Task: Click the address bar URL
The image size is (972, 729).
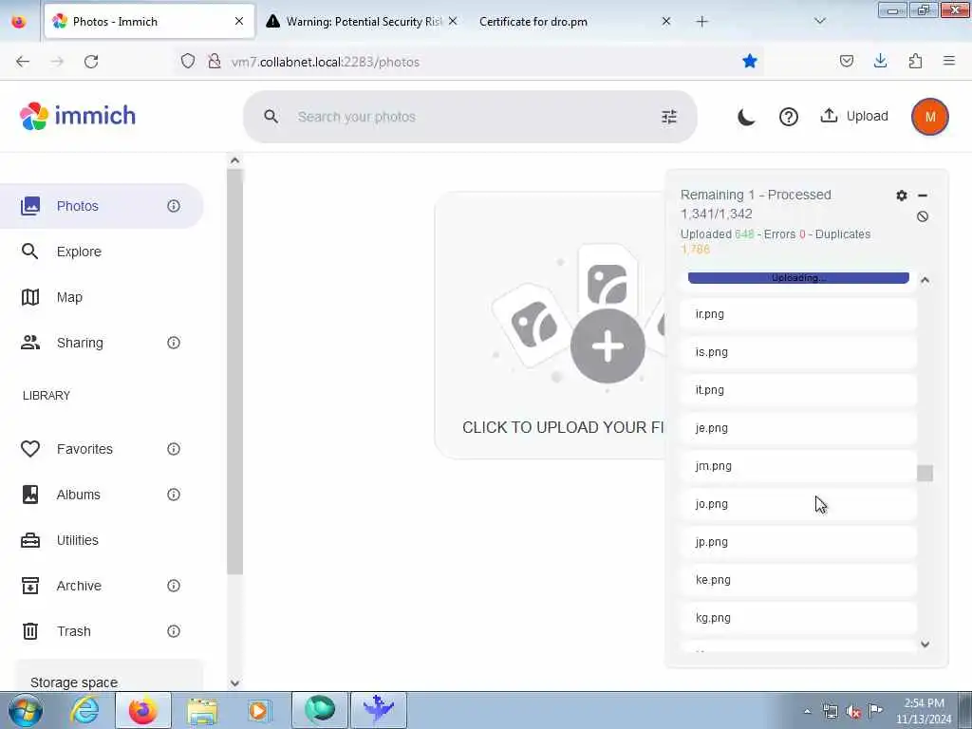Action: (x=326, y=62)
